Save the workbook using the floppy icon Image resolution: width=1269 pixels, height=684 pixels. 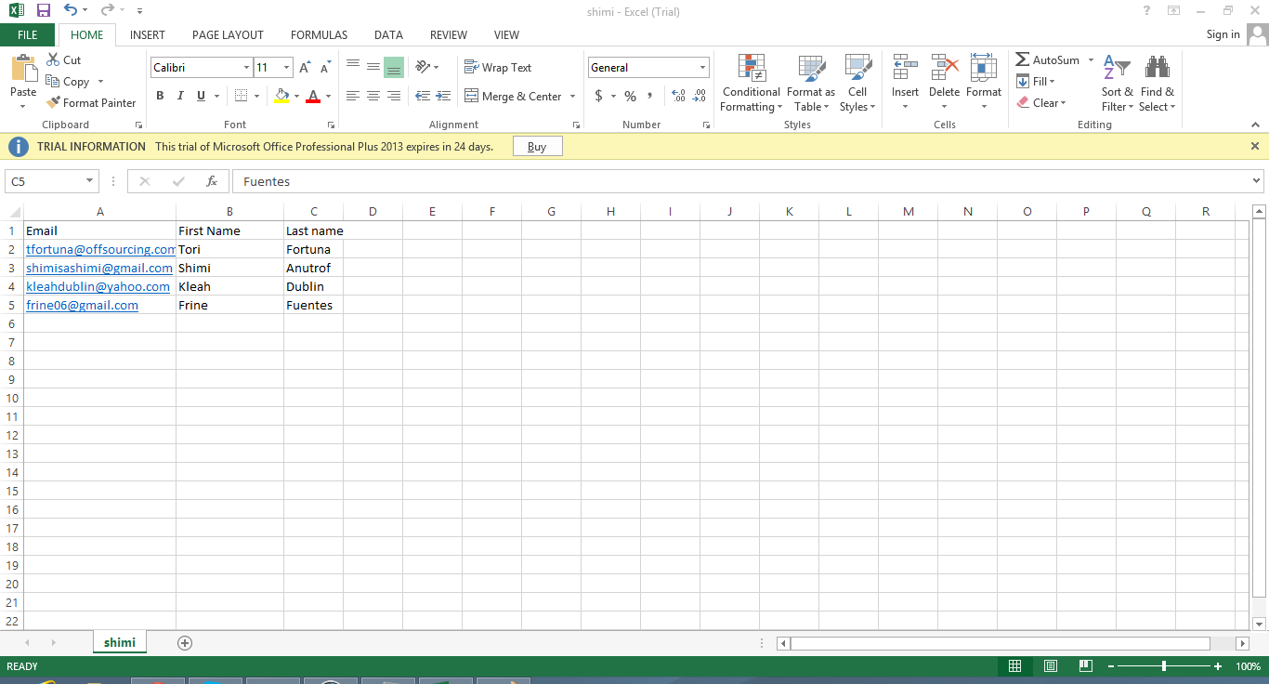44,11
